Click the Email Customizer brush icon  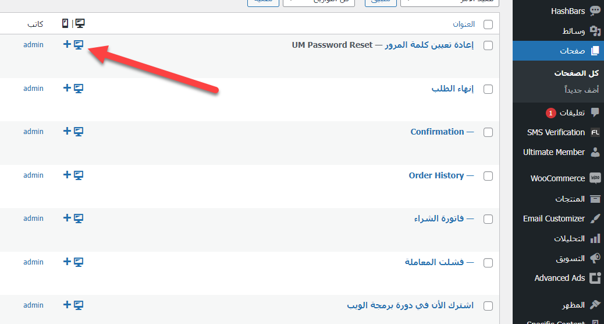point(595,219)
